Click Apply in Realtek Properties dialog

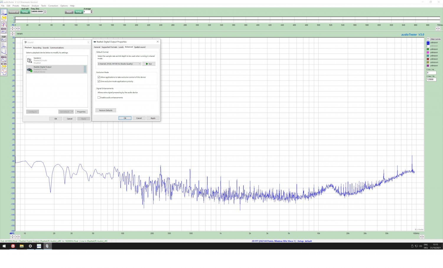153,118
